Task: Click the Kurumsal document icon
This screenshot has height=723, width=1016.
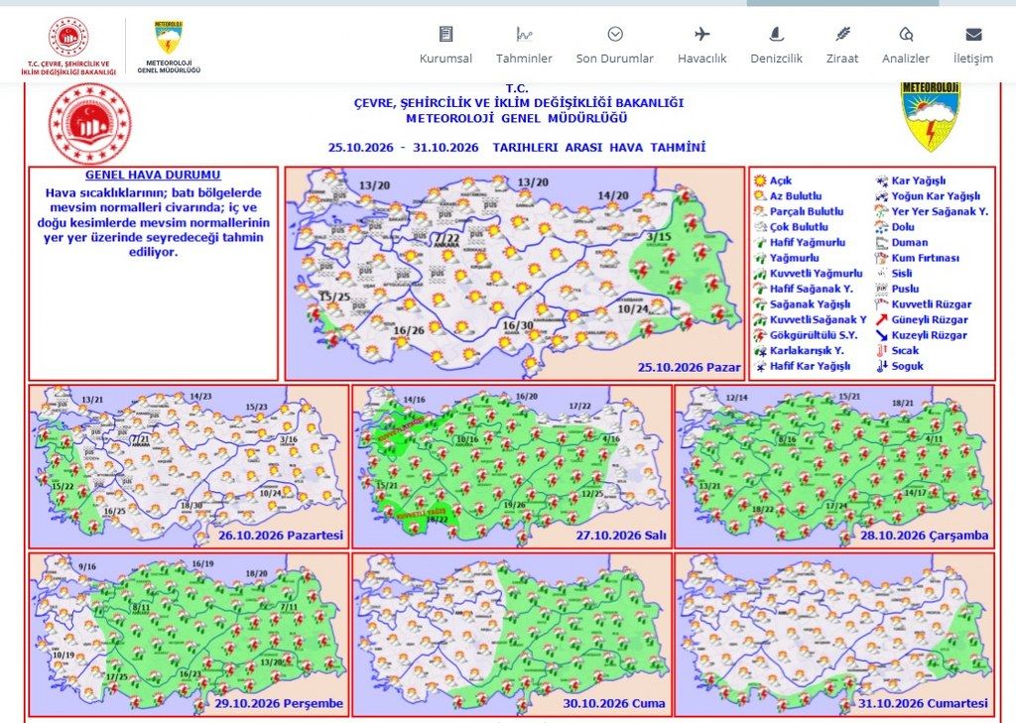Action: [x=445, y=34]
